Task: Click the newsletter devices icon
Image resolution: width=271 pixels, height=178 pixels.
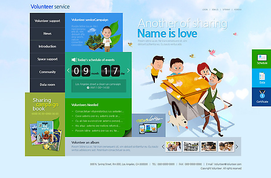Action: [149, 129]
